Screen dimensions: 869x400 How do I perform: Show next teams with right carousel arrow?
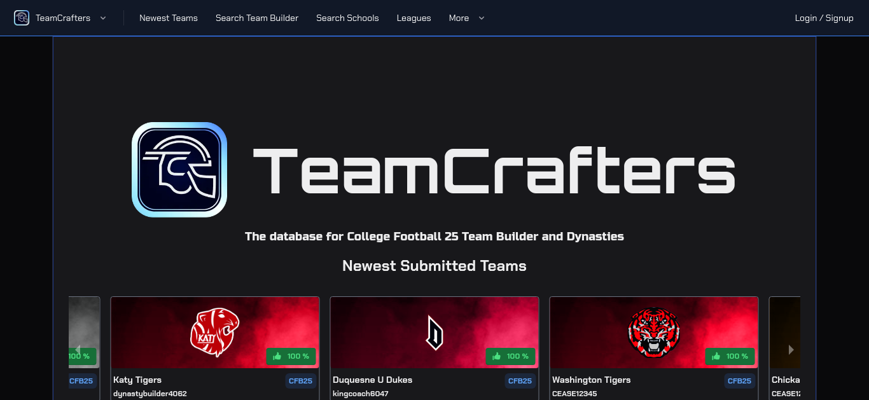791,349
